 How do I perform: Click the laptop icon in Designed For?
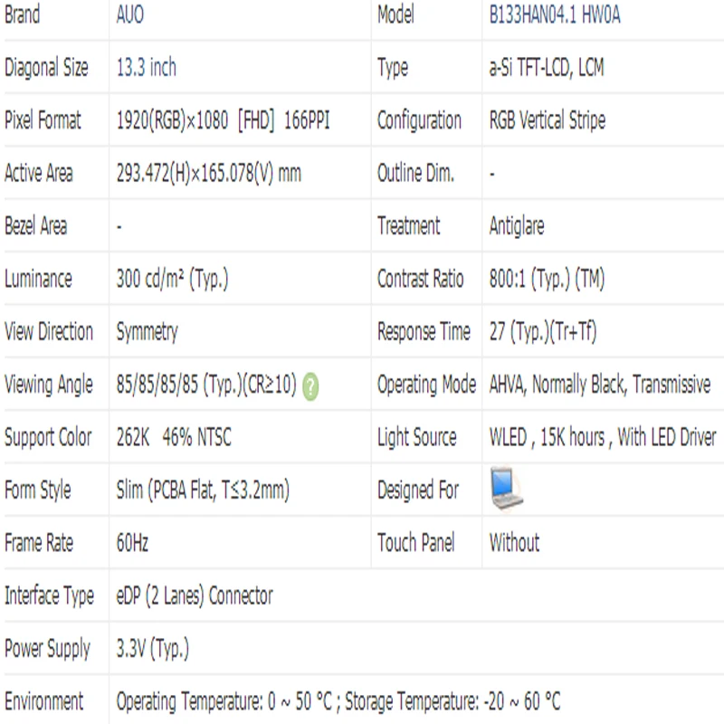tap(507, 489)
